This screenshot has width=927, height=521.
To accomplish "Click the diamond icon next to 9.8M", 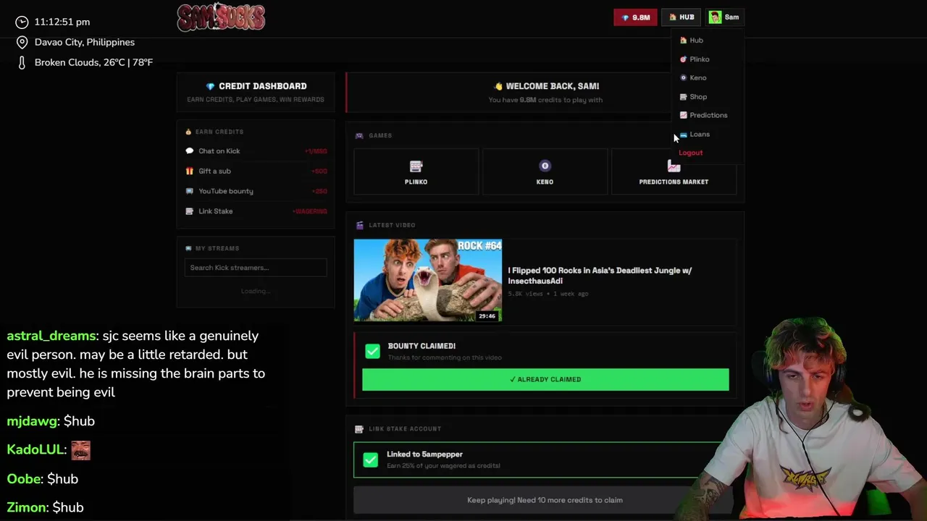I will 626,17.
